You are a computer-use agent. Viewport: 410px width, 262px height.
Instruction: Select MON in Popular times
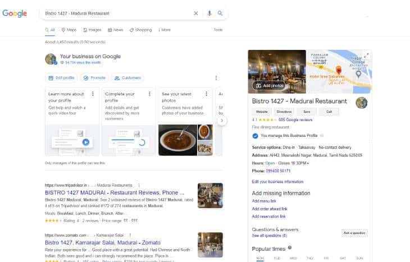click(260, 258)
